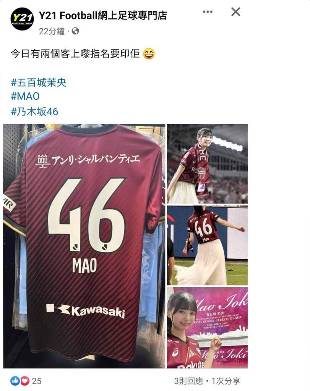Open the #五百城茉央 hashtag
310x391 pixels.
click(39, 82)
